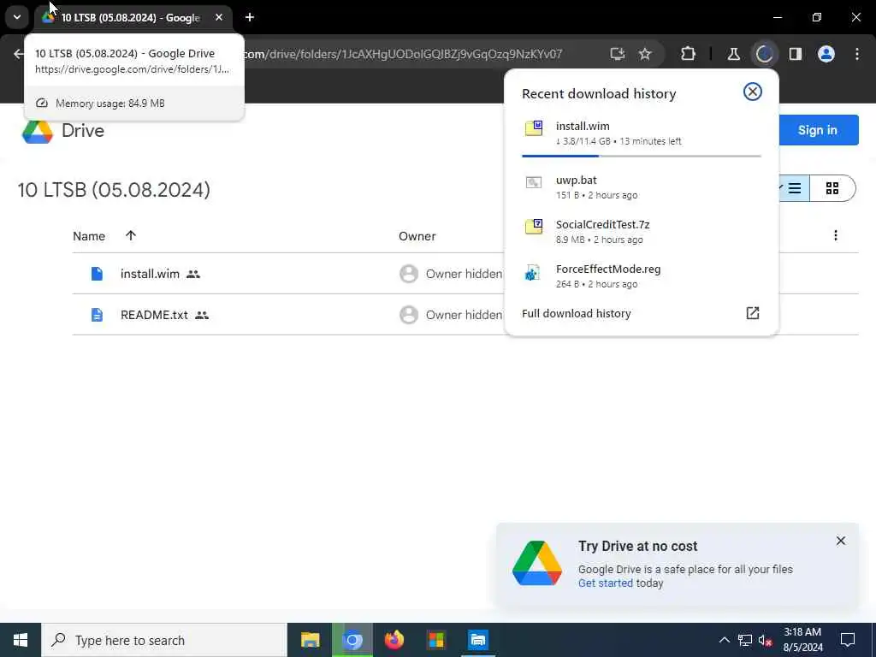Show hidden system tray icons
876x657 pixels.
click(724, 640)
